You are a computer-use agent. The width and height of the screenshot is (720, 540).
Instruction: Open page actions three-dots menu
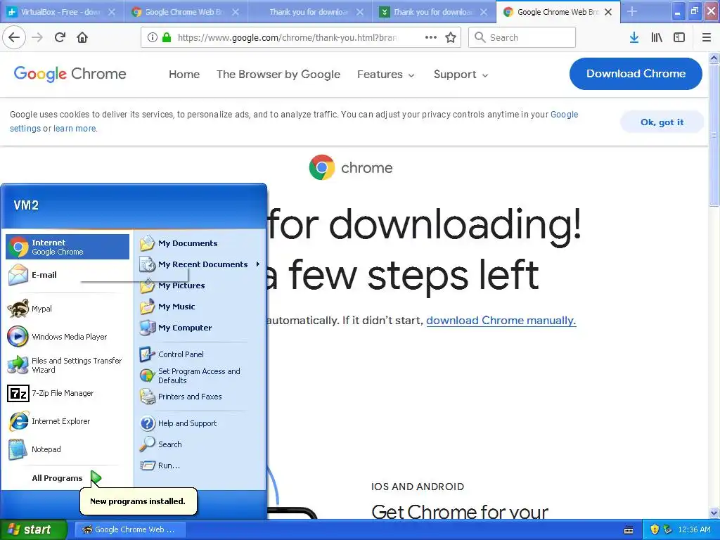click(431, 37)
